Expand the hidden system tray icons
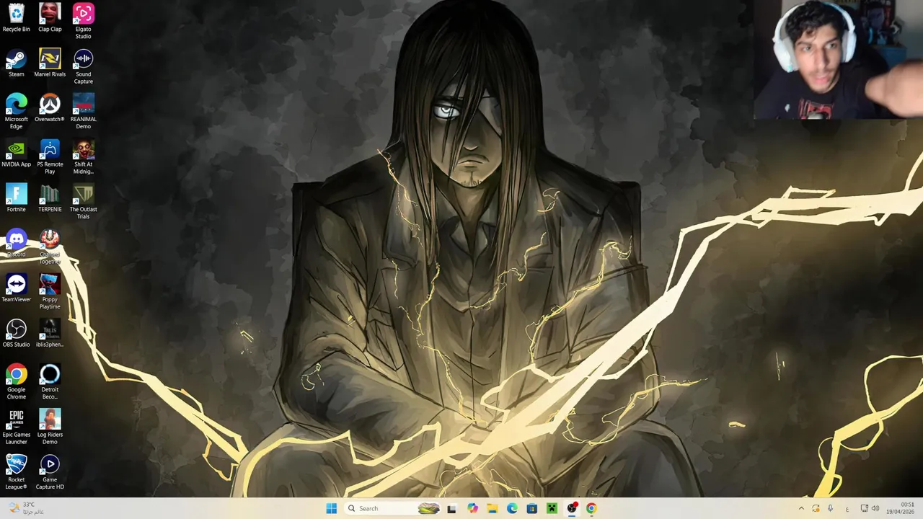 (801, 508)
